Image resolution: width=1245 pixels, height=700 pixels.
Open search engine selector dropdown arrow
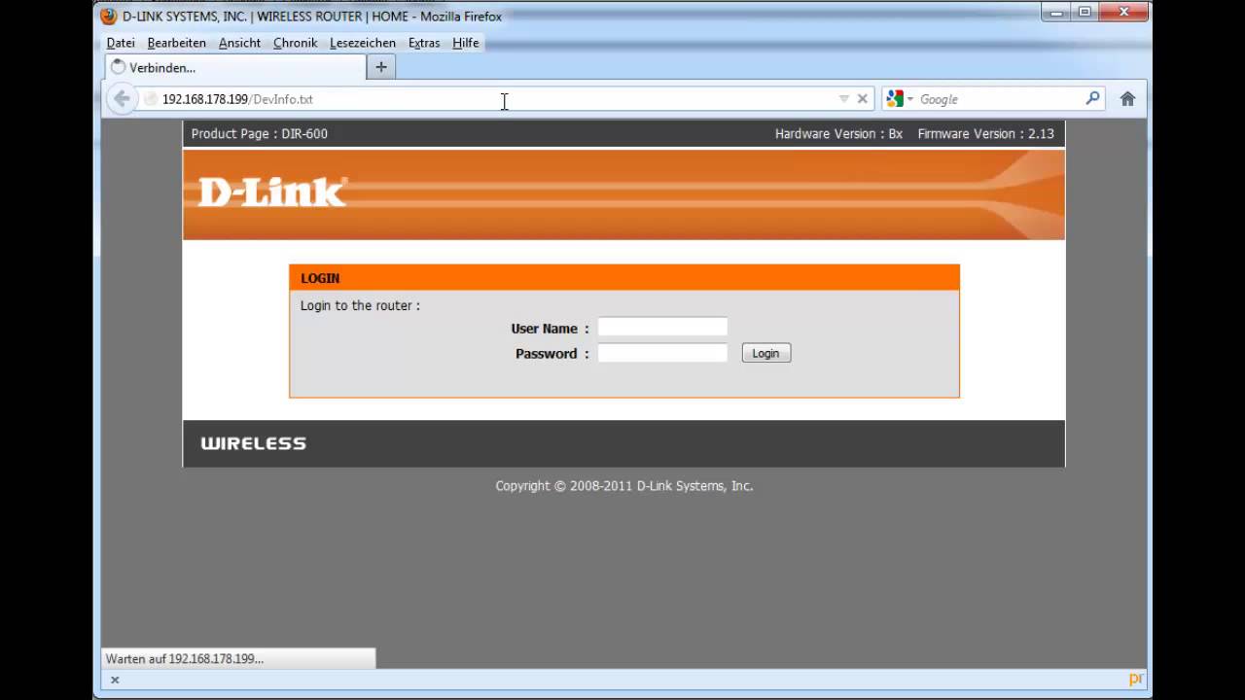pos(910,99)
